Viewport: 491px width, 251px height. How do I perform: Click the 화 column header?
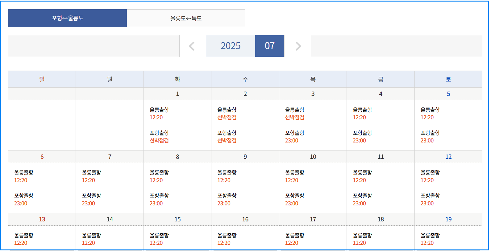pyautogui.click(x=177, y=79)
